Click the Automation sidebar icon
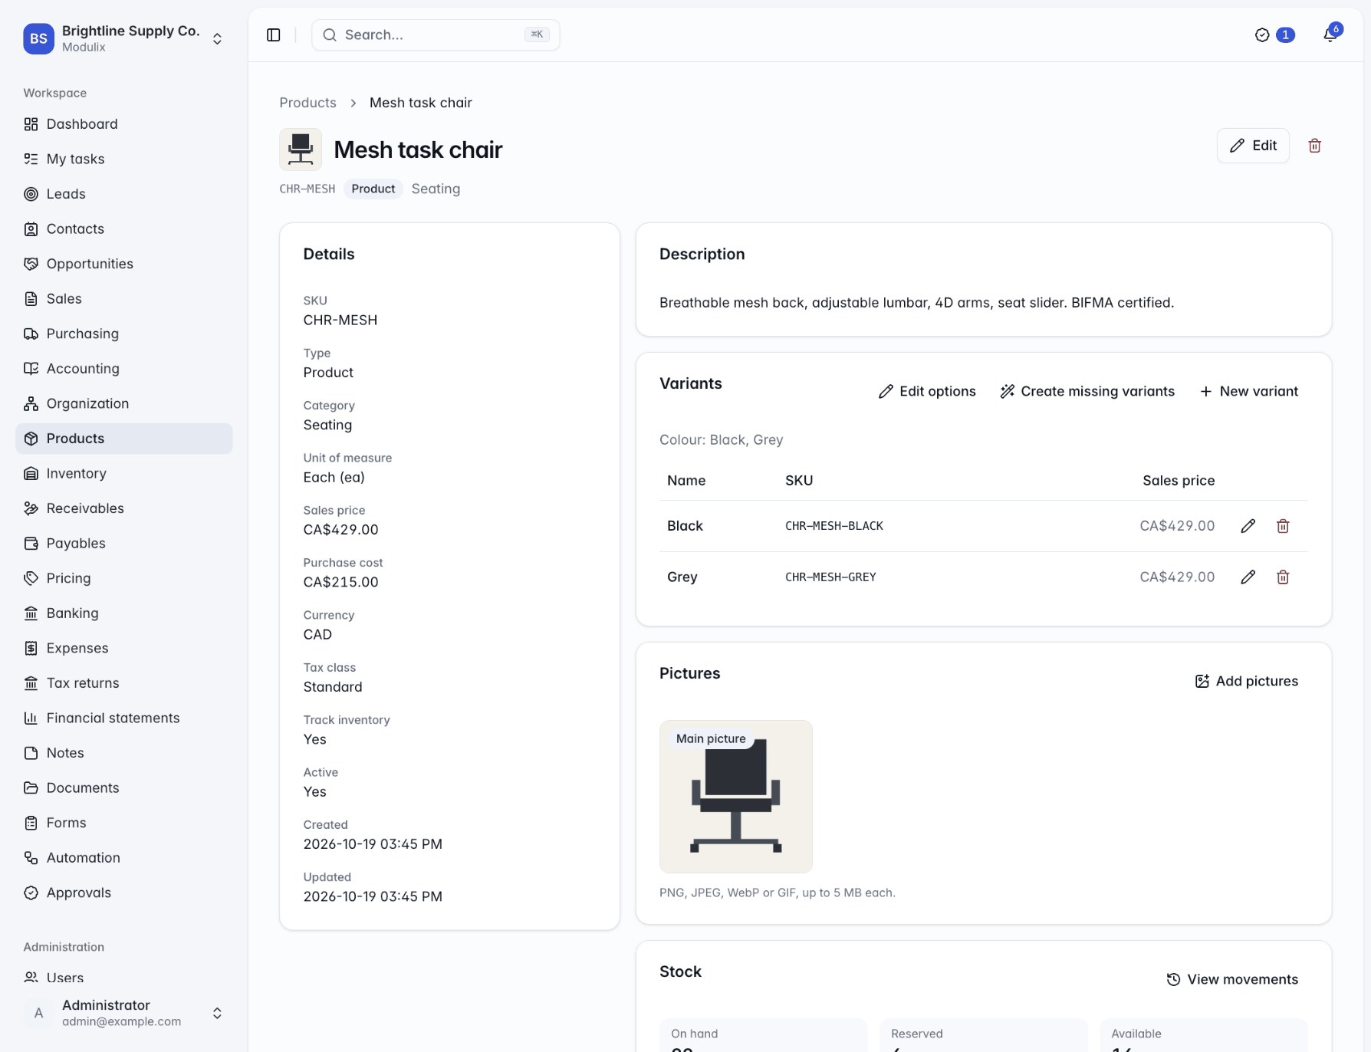The image size is (1371, 1052). click(x=31, y=858)
